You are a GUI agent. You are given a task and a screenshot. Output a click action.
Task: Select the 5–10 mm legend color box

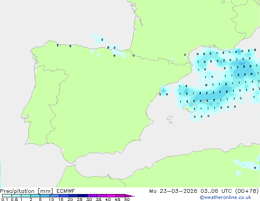(45, 196)
